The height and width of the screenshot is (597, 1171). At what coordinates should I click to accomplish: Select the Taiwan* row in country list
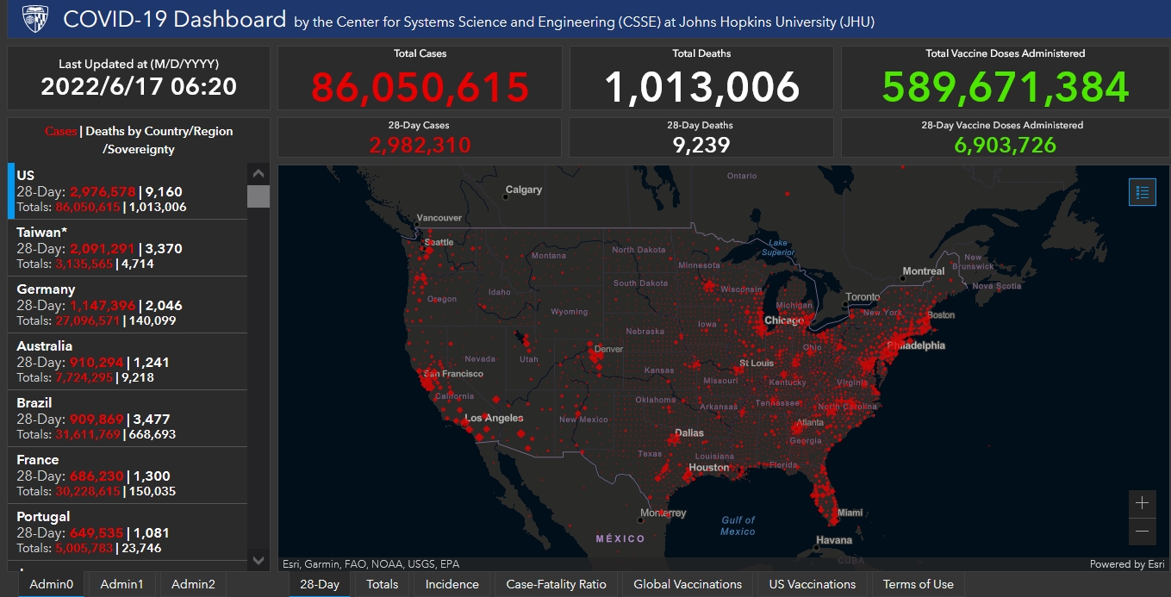(128, 247)
